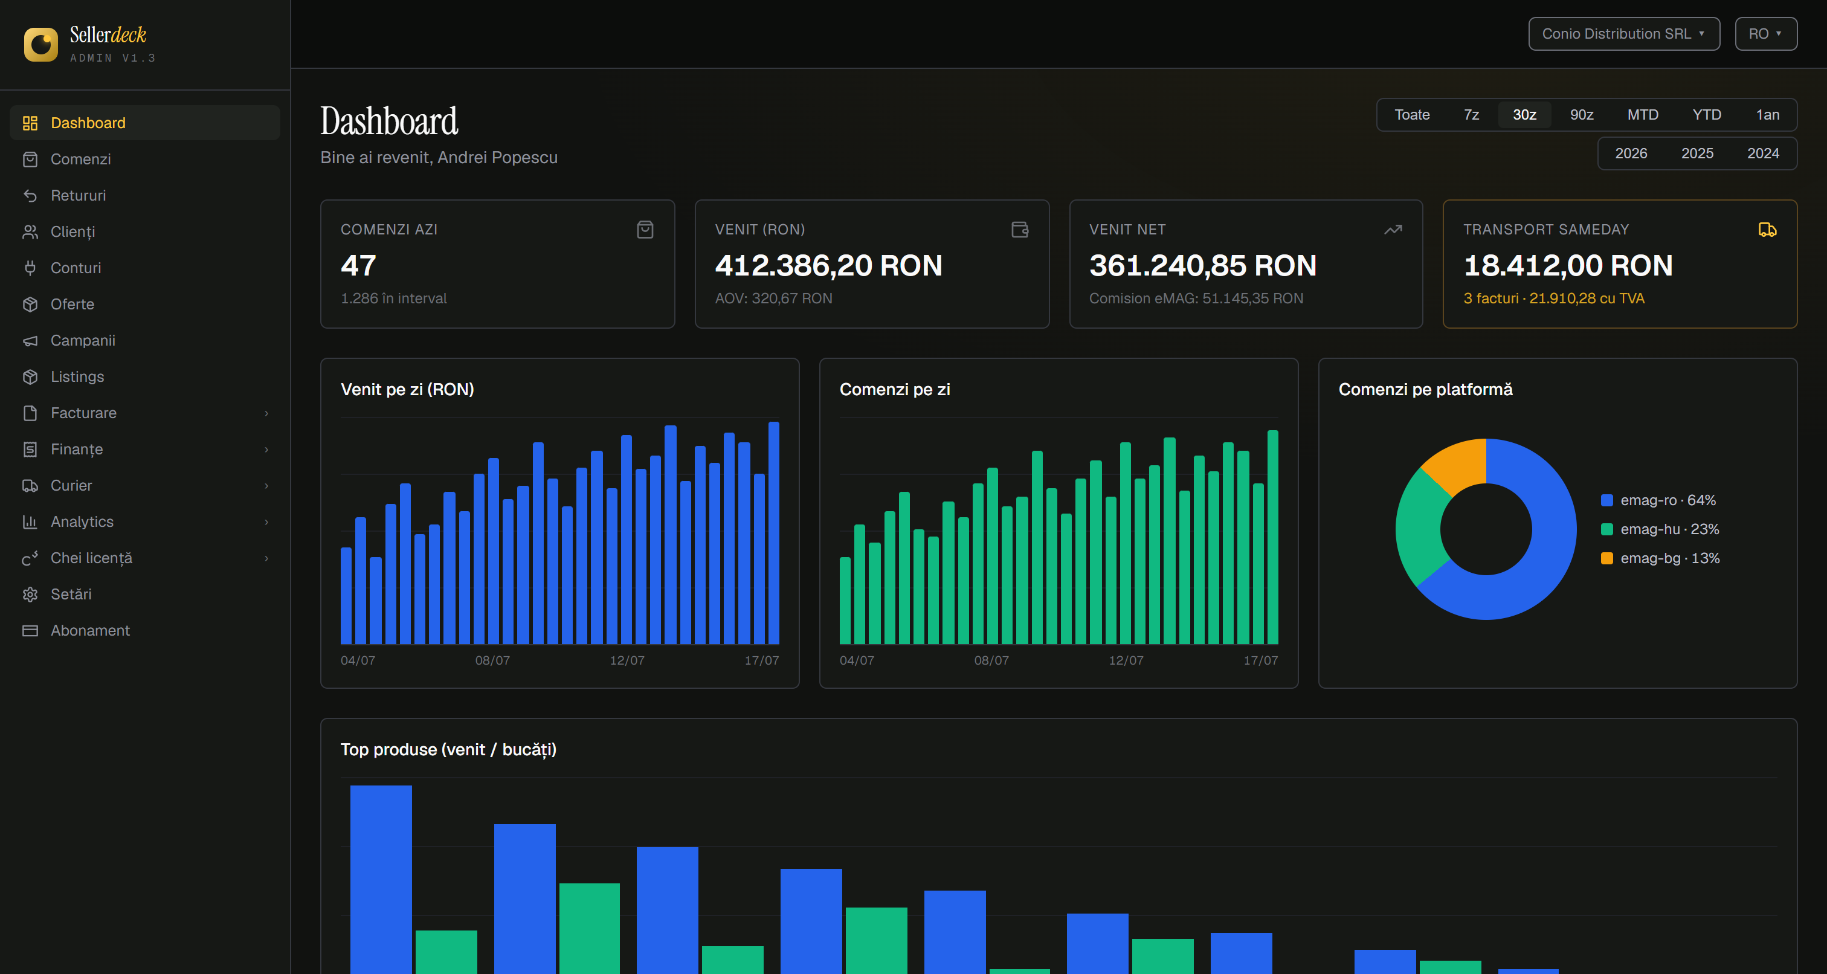Select the 30z period filter
The image size is (1827, 974).
tap(1524, 115)
